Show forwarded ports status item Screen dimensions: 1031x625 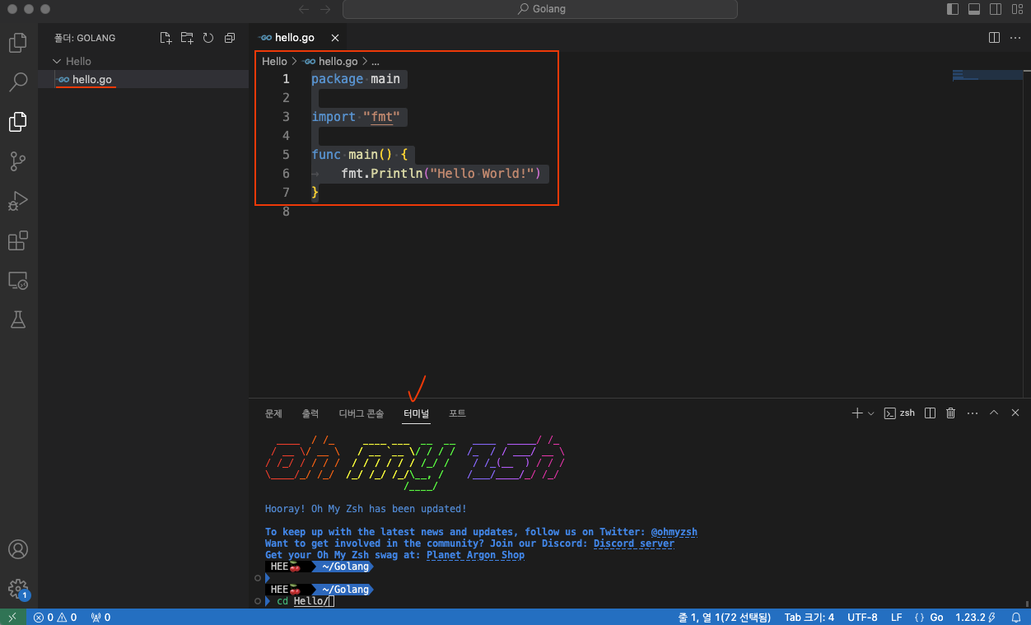click(100, 617)
